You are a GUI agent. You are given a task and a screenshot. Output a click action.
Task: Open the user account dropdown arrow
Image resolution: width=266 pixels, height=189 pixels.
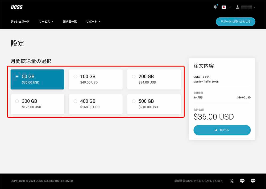click(x=255, y=7)
